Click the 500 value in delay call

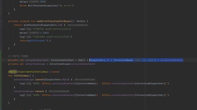coord(42,2)
